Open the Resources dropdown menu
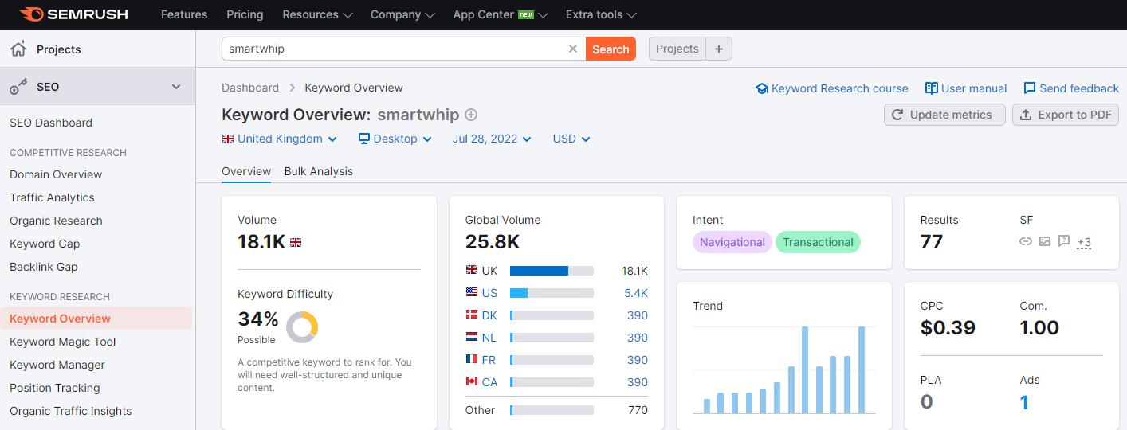 [x=317, y=14]
